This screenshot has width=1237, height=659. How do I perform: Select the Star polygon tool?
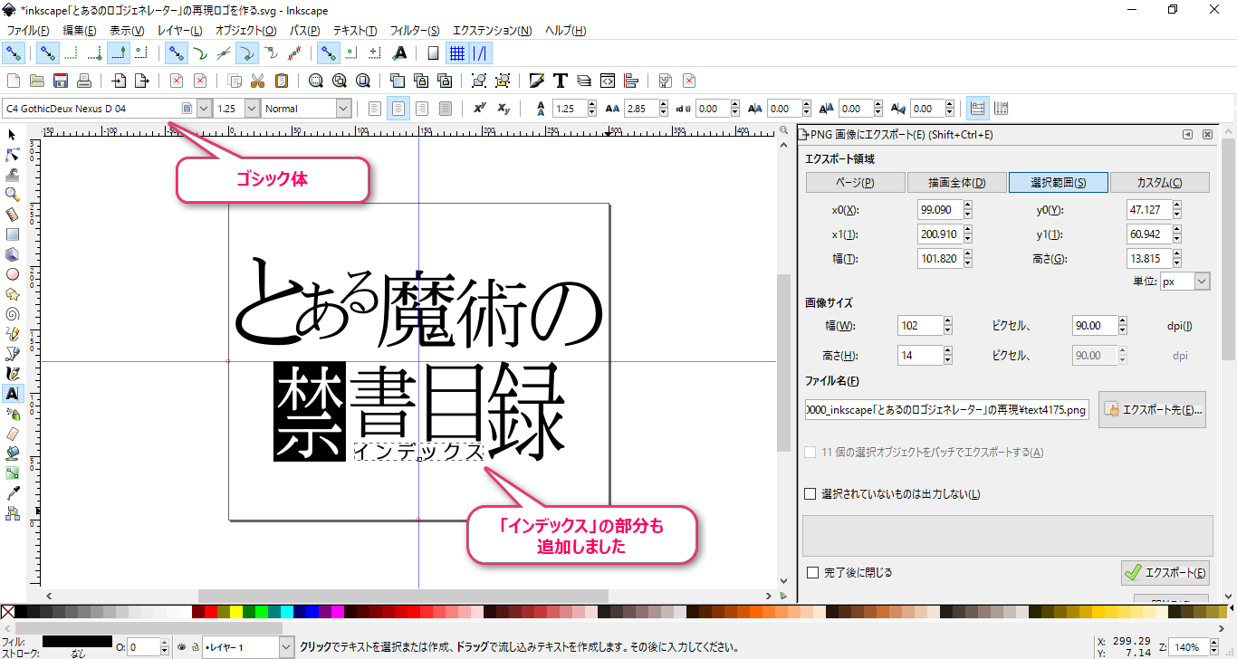12,294
